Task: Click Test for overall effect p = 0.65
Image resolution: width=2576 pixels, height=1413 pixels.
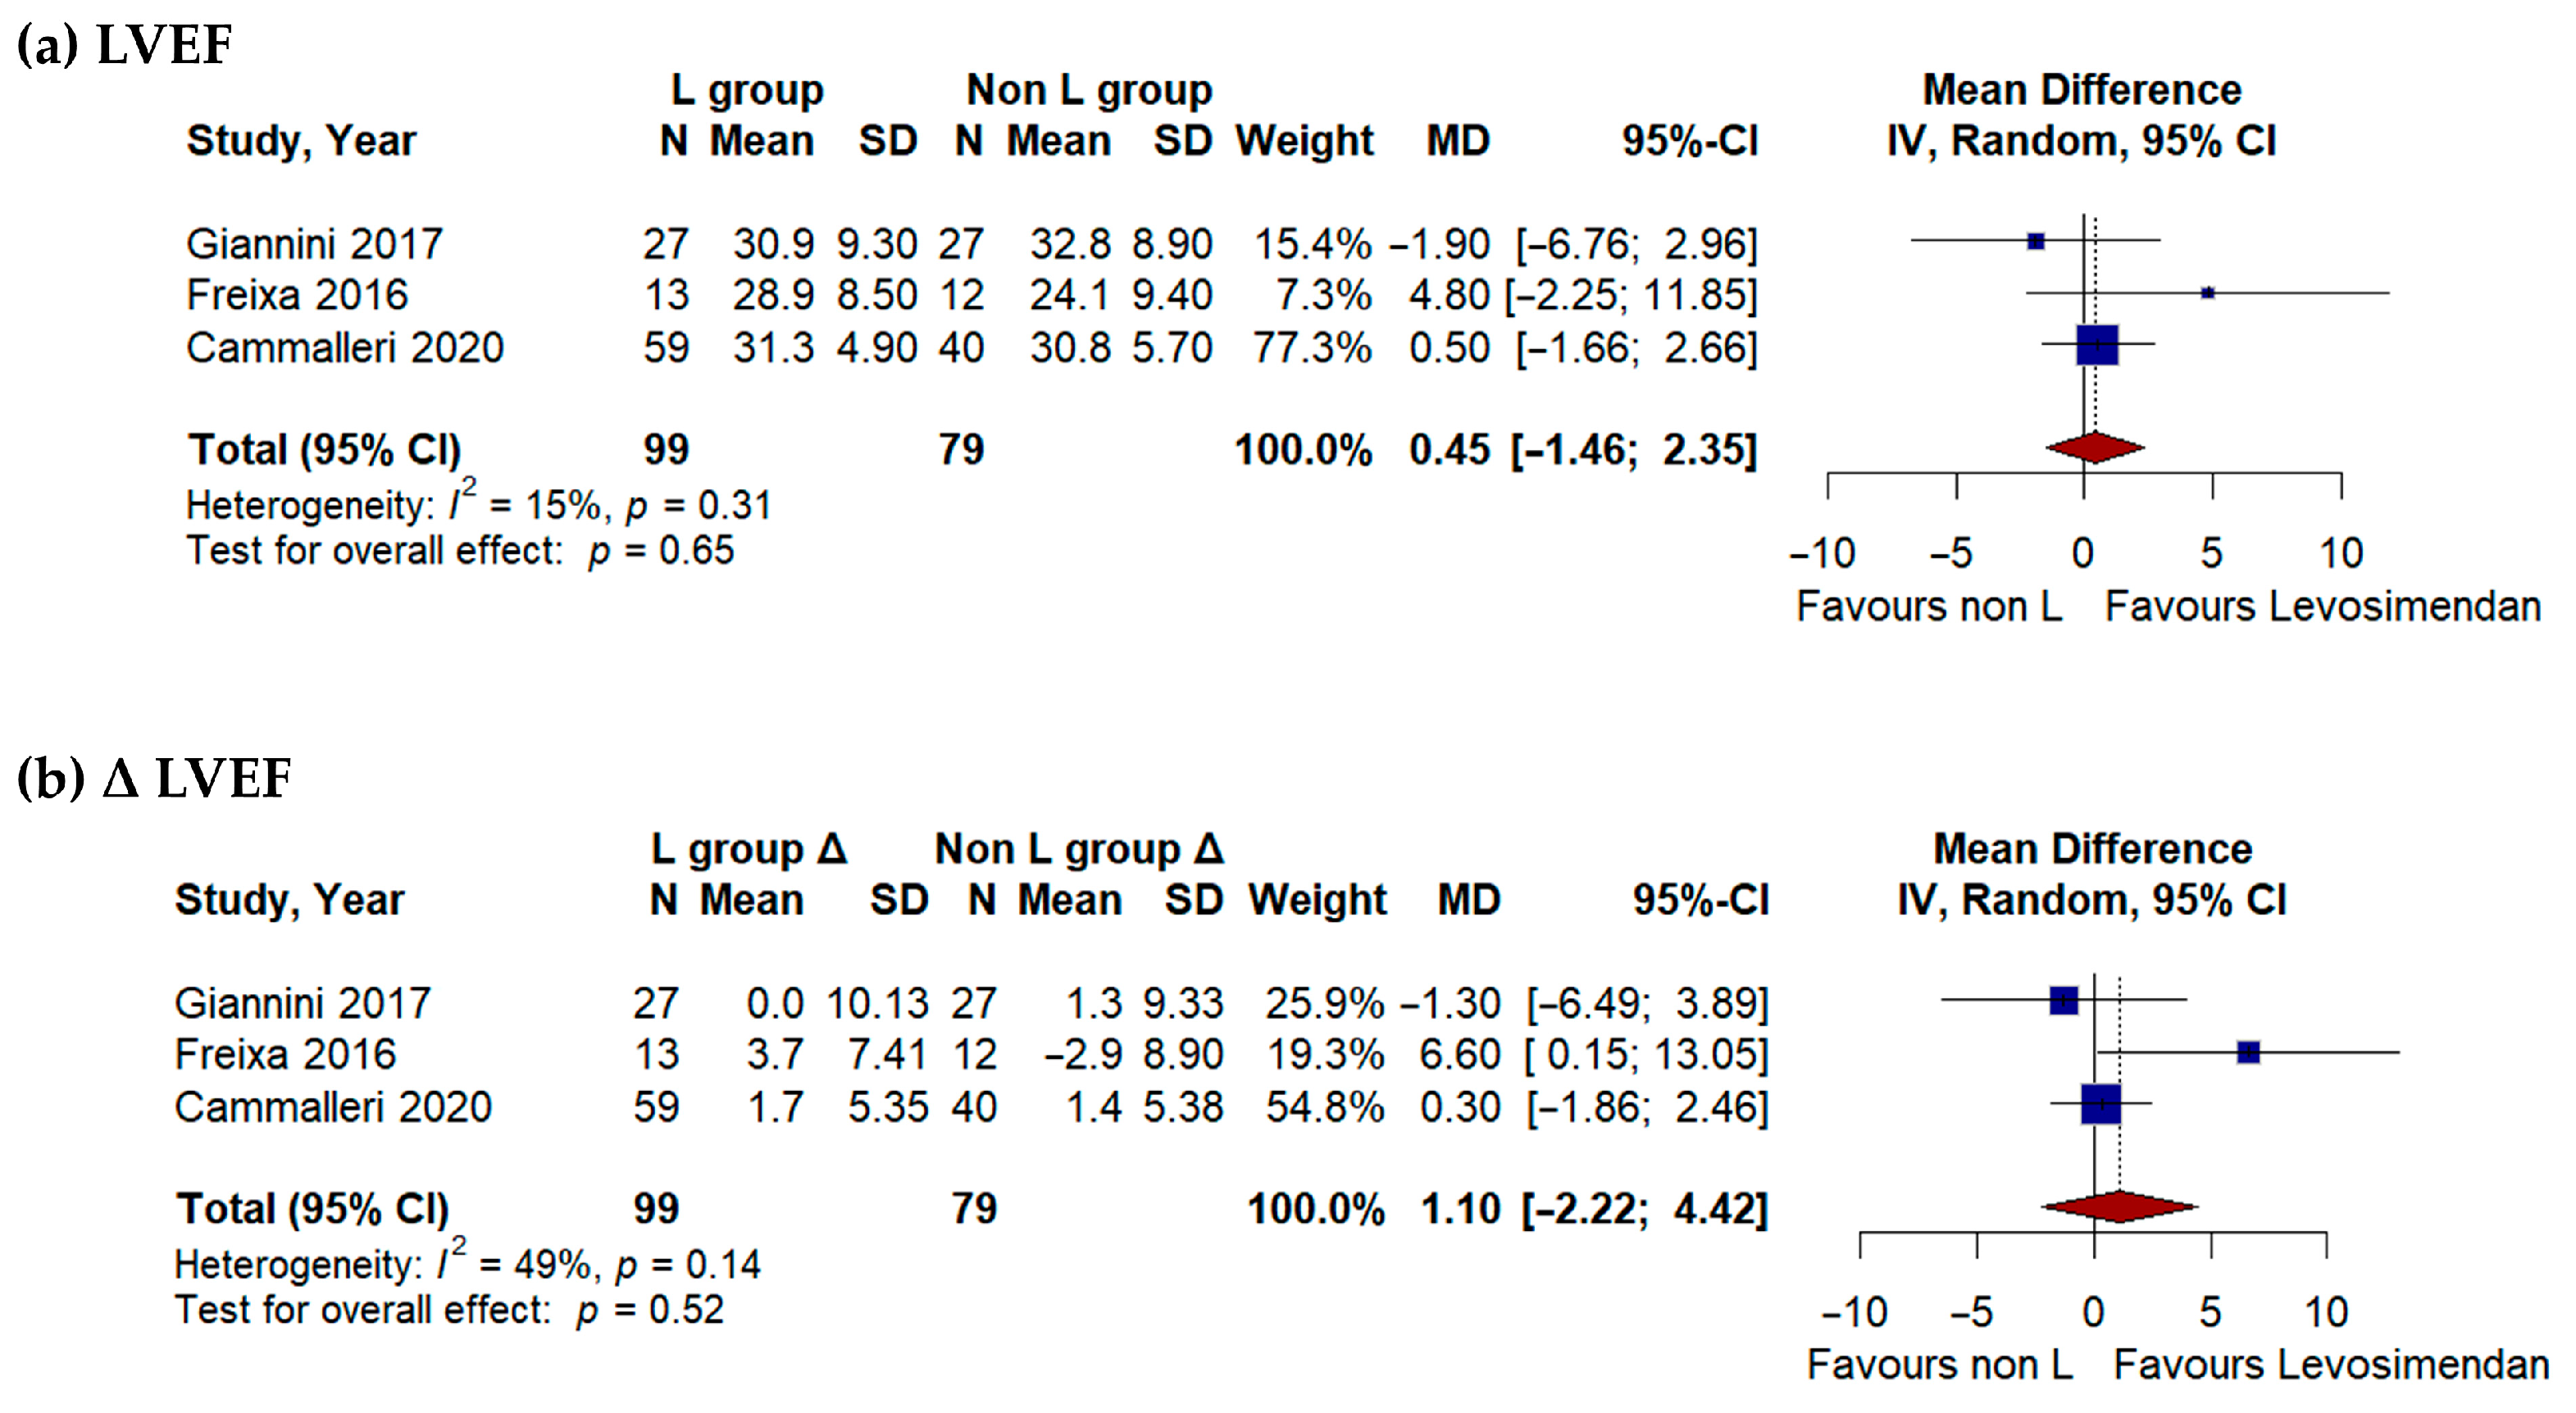Action: 460,551
